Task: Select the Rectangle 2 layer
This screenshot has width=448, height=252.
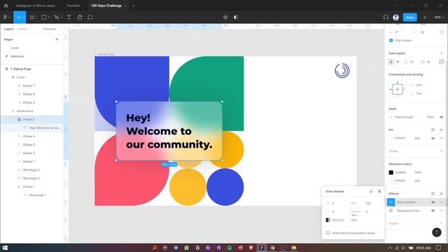Action: point(31,169)
